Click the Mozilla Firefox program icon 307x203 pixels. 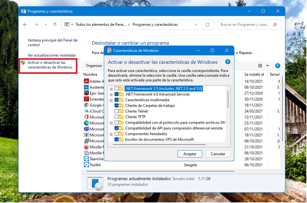(x=86, y=147)
